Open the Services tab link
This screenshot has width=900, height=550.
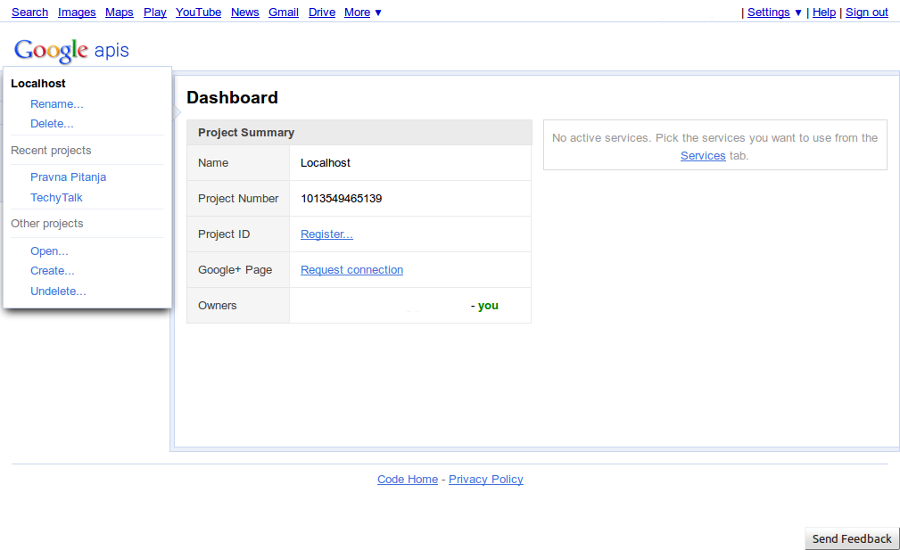(703, 155)
